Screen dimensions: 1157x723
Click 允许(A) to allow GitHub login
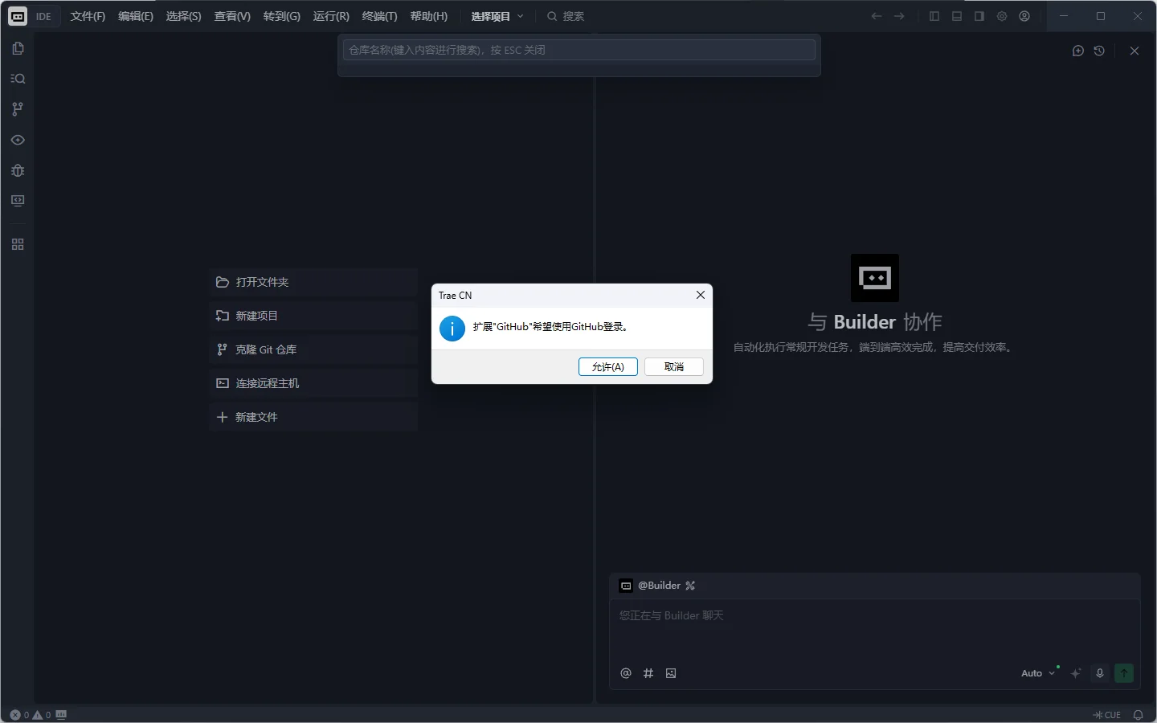pos(607,367)
